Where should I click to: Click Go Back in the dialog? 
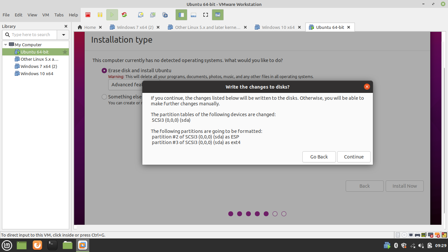click(x=319, y=157)
